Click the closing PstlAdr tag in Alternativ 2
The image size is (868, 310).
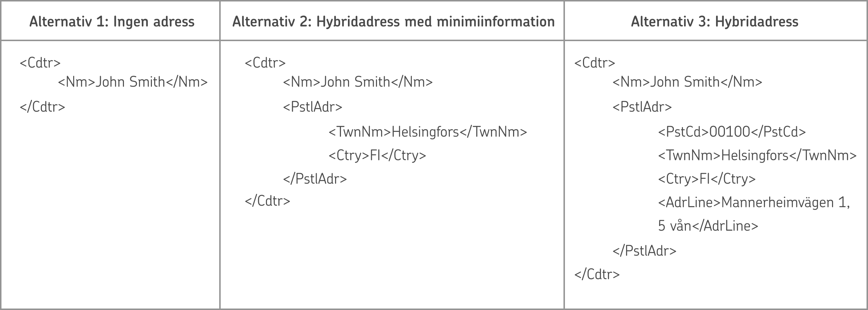click(315, 179)
